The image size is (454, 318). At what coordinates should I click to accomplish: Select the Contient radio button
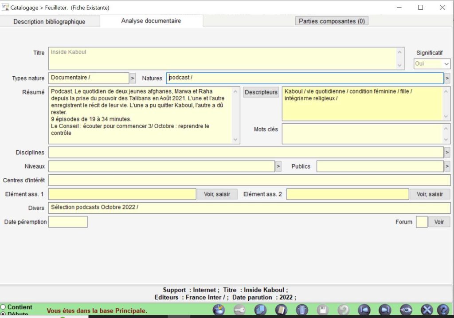3,307
